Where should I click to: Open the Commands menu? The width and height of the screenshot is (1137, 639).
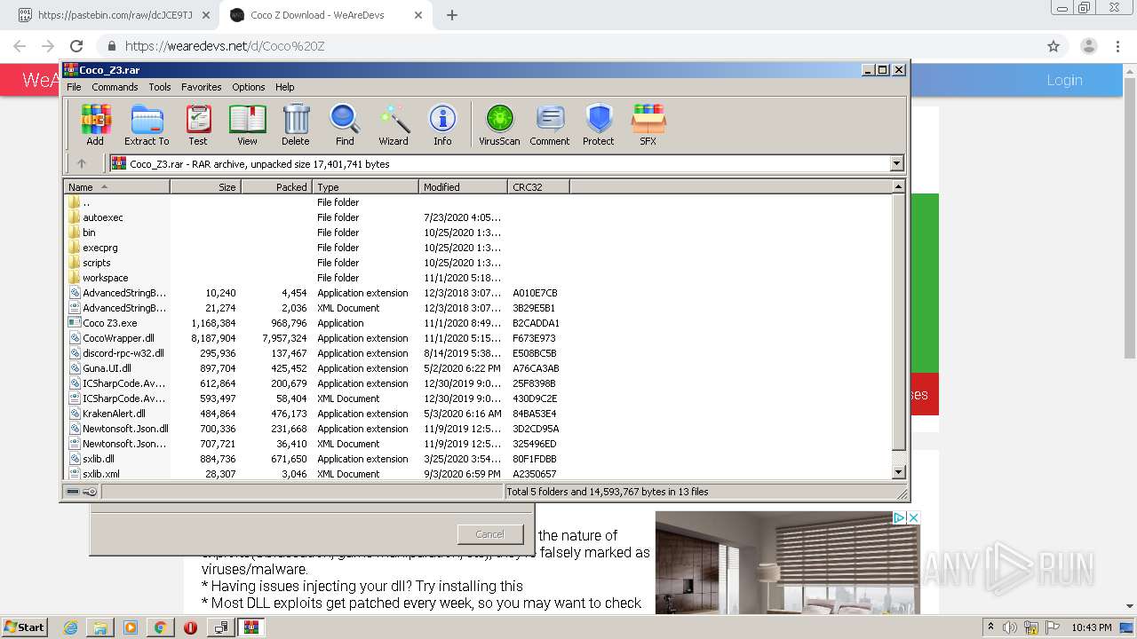coord(115,87)
